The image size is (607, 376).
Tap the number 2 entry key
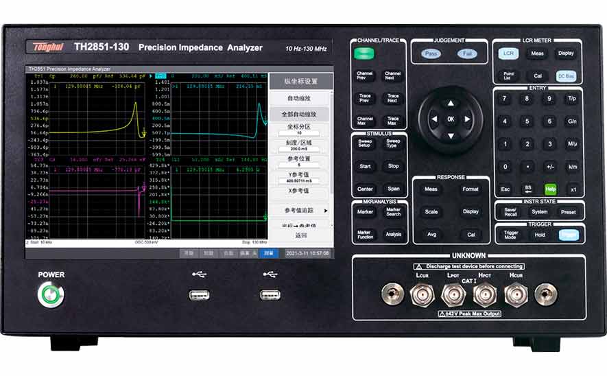[527, 144]
